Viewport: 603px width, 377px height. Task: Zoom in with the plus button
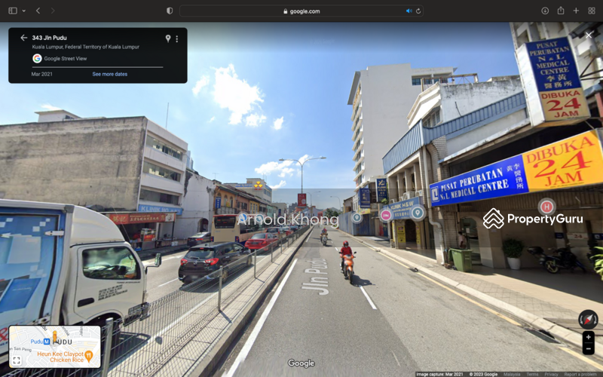588,337
